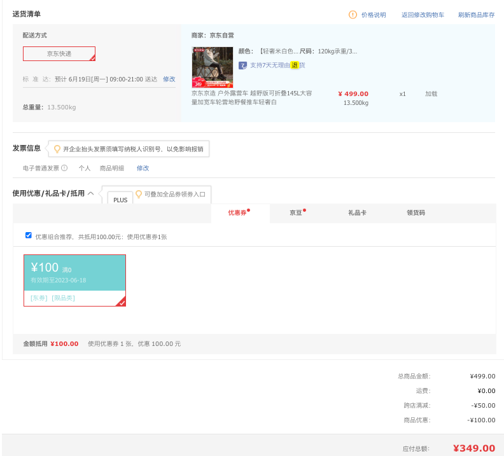The height and width of the screenshot is (456, 504).
Task: Click the product quantity x1
Action: coord(402,94)
